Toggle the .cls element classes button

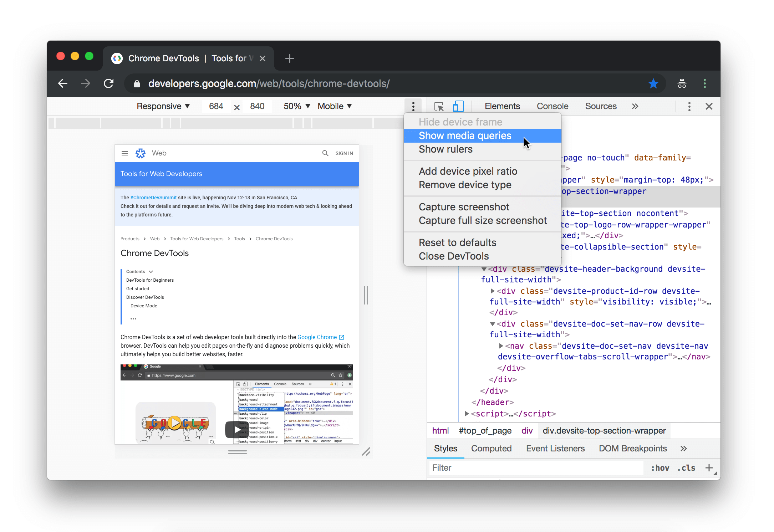coord(686,468)
